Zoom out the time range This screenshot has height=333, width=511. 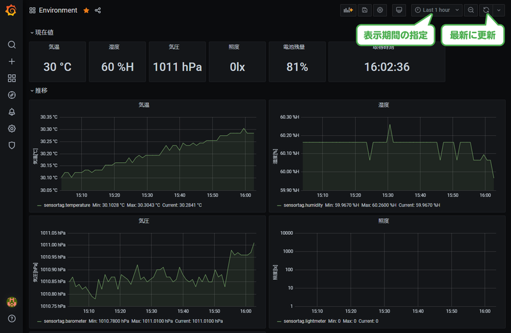coord(471,10)
